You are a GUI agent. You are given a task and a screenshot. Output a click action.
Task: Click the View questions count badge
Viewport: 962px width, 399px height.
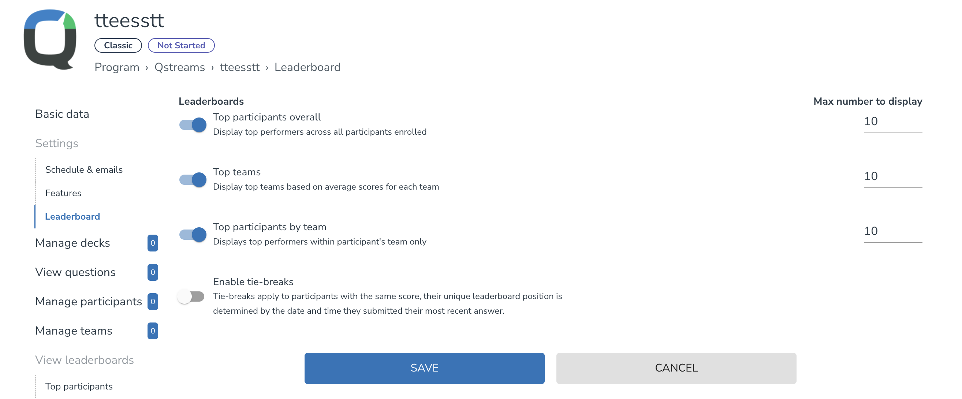point(153,272)
